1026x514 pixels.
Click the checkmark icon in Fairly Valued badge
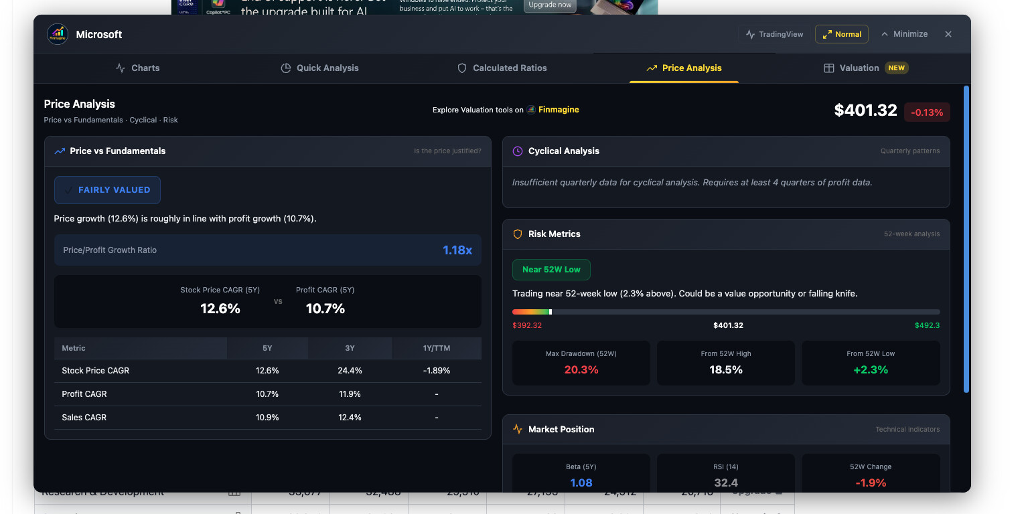point(68,190)
